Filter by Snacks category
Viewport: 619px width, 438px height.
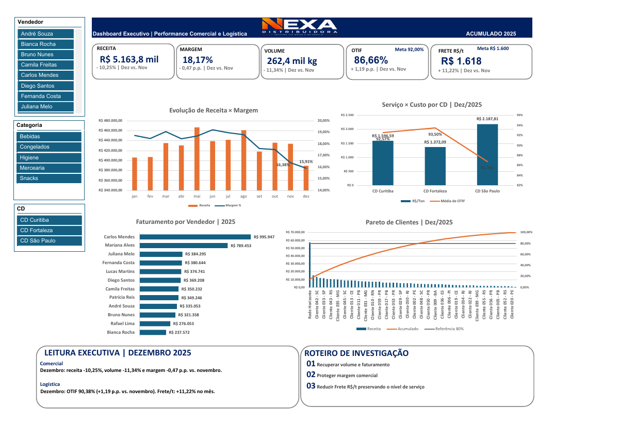(50, 179)
